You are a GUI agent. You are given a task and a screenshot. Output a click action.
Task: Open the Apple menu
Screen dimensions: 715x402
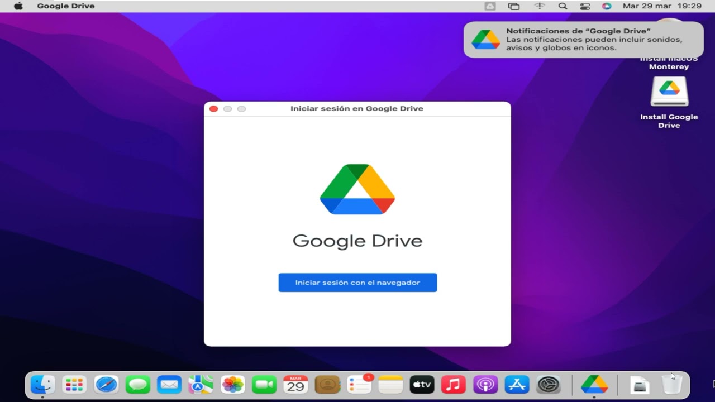point(18,6)
